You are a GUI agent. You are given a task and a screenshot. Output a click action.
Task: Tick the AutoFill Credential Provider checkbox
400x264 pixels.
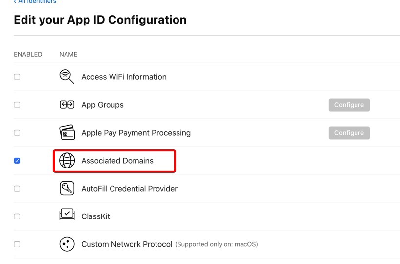[17, 189]
